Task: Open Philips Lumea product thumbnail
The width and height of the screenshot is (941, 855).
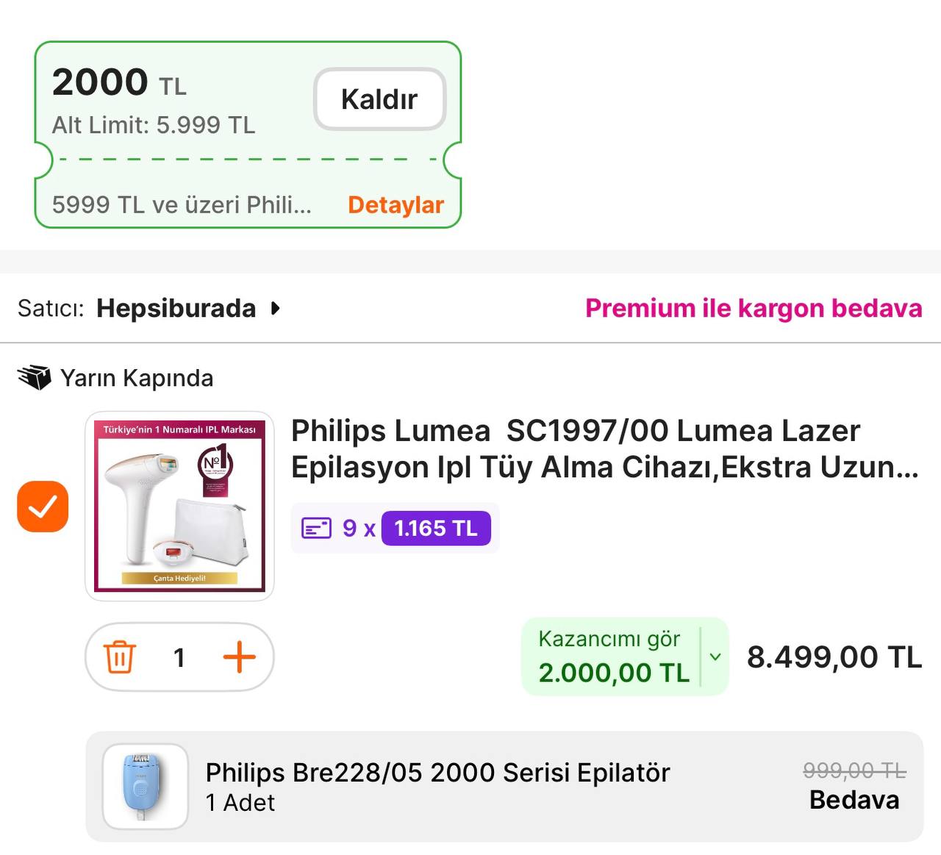Action: pyautogui.click(x=179, y=506)
